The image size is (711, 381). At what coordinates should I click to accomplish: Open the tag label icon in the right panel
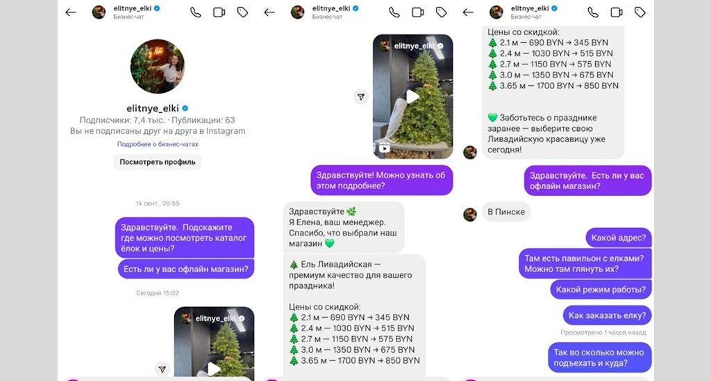point(639,12)
